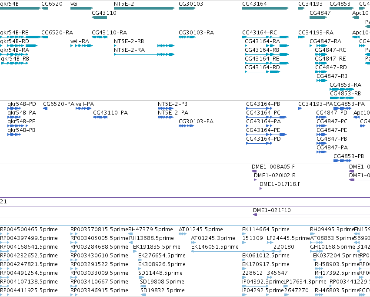
Task: Click transcript CG4853-RB
Action: tap(342, 98)
